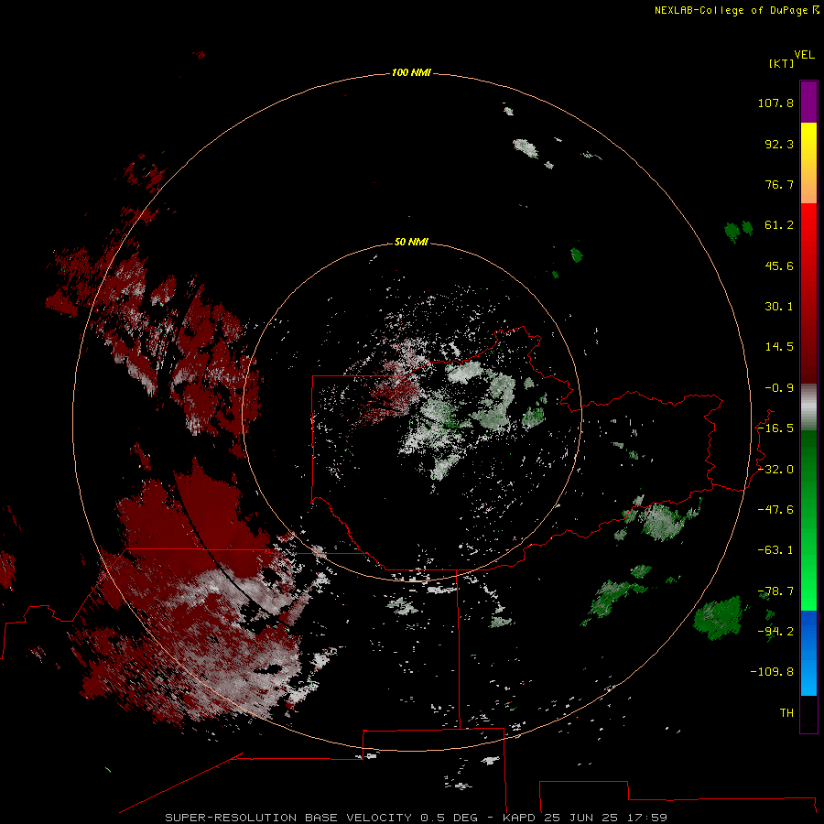
Task: Click the -32.0 velocity scale value
Action: [775, 470]
